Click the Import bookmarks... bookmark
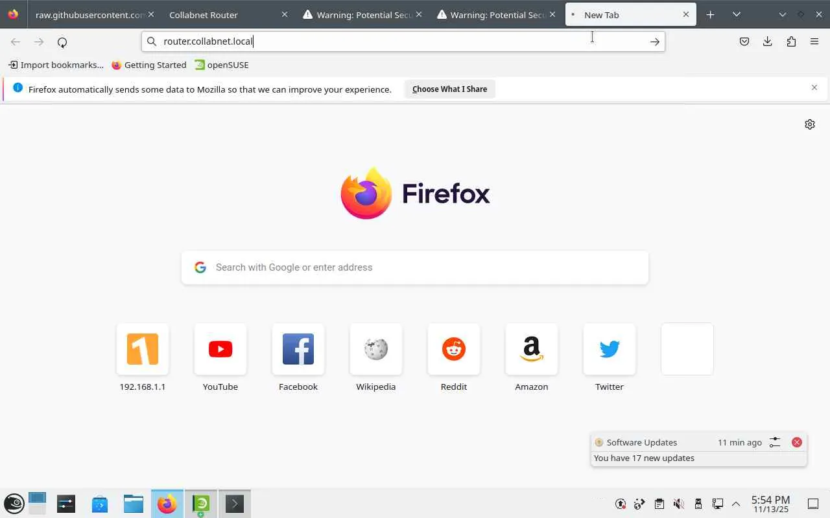 [56, 65]
